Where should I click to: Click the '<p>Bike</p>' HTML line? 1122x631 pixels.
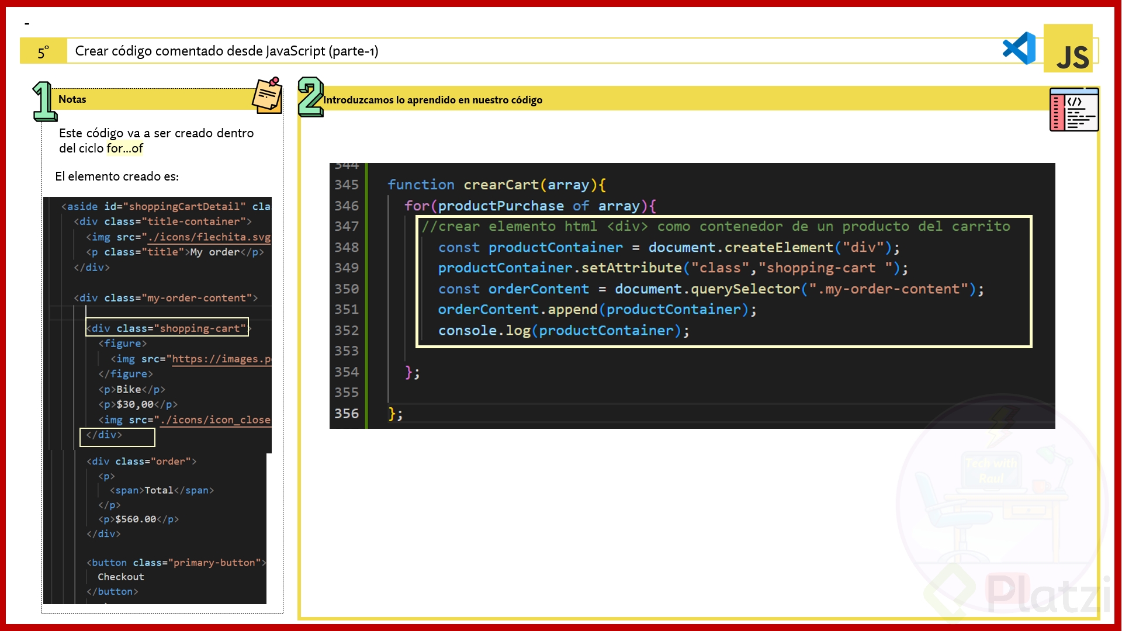131,389
